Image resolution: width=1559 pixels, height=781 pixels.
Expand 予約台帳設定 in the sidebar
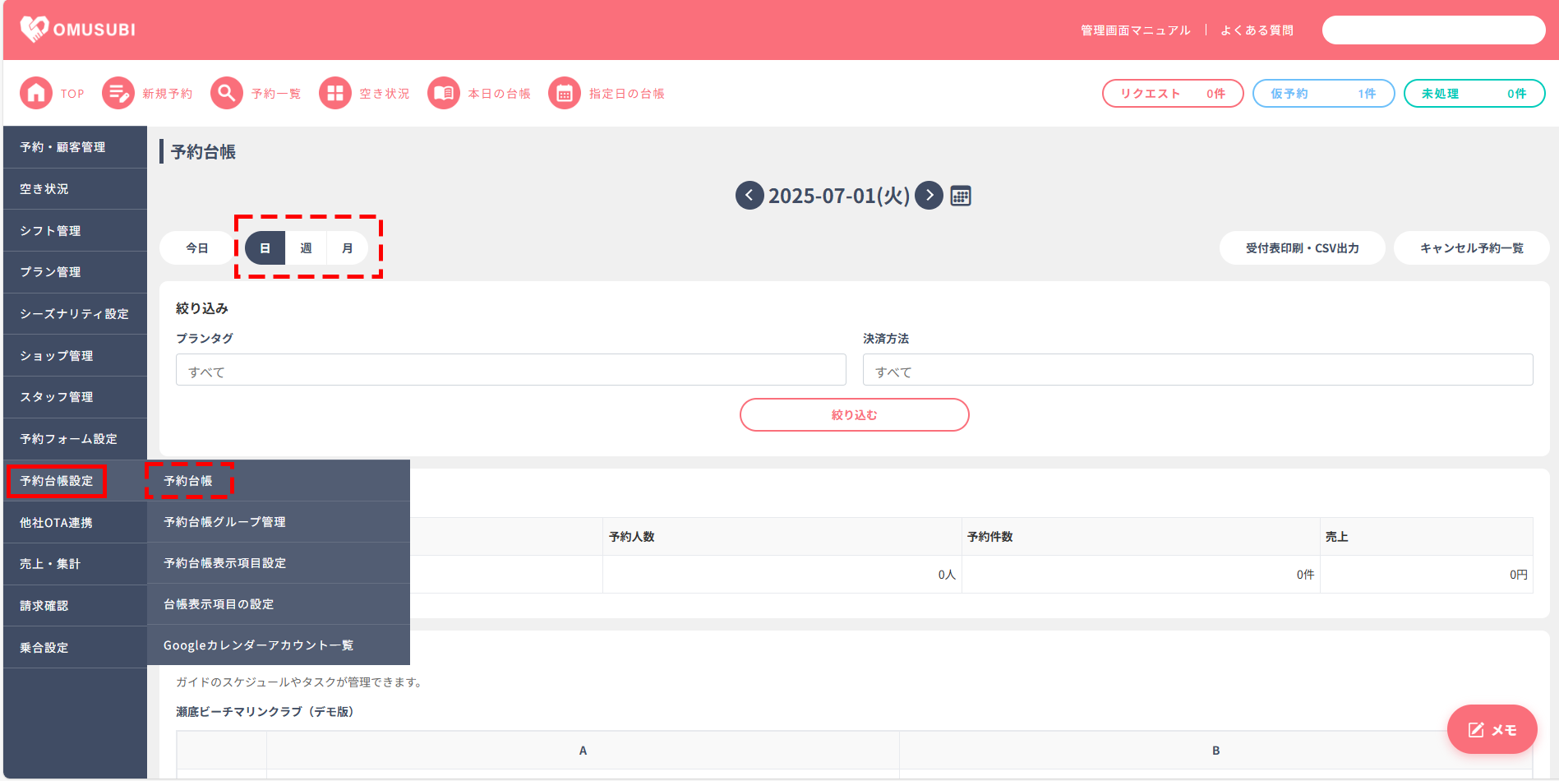pyautogui.click(x=57, y=481)
